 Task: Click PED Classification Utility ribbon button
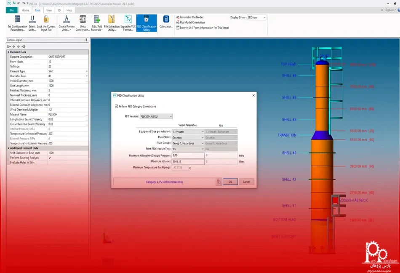(147, 23)
